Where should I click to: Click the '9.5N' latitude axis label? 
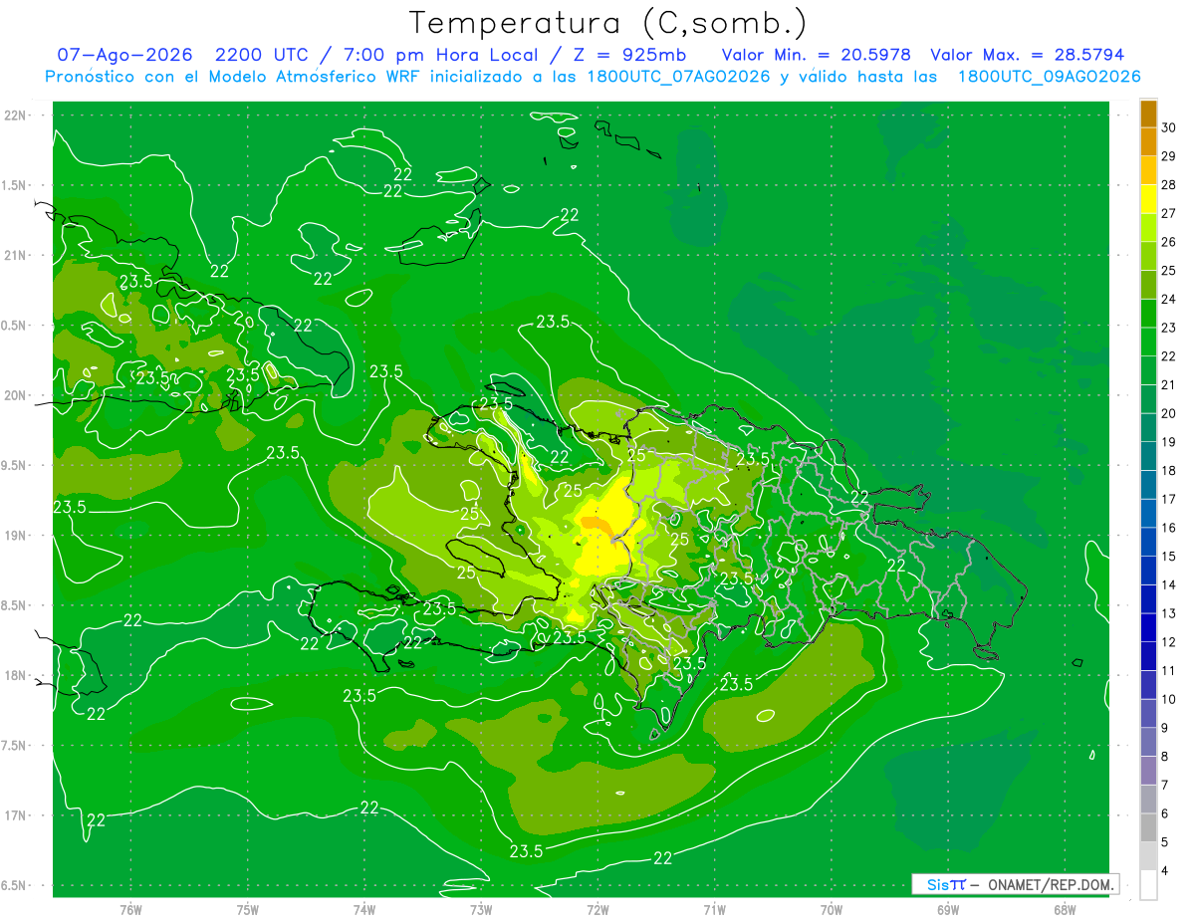click(x=15, y=465)
